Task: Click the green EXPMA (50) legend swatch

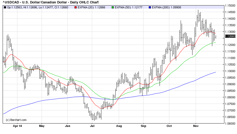Action: (x=112, y=7)
